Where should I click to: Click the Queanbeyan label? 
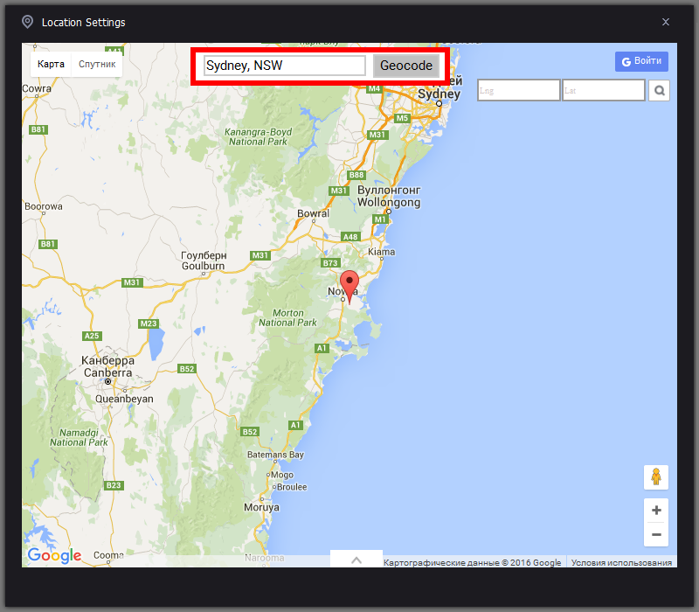point(124,399)
